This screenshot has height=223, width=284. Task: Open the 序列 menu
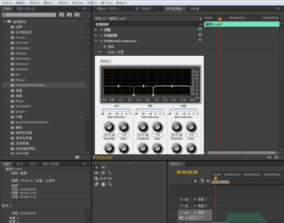(63, 3)
